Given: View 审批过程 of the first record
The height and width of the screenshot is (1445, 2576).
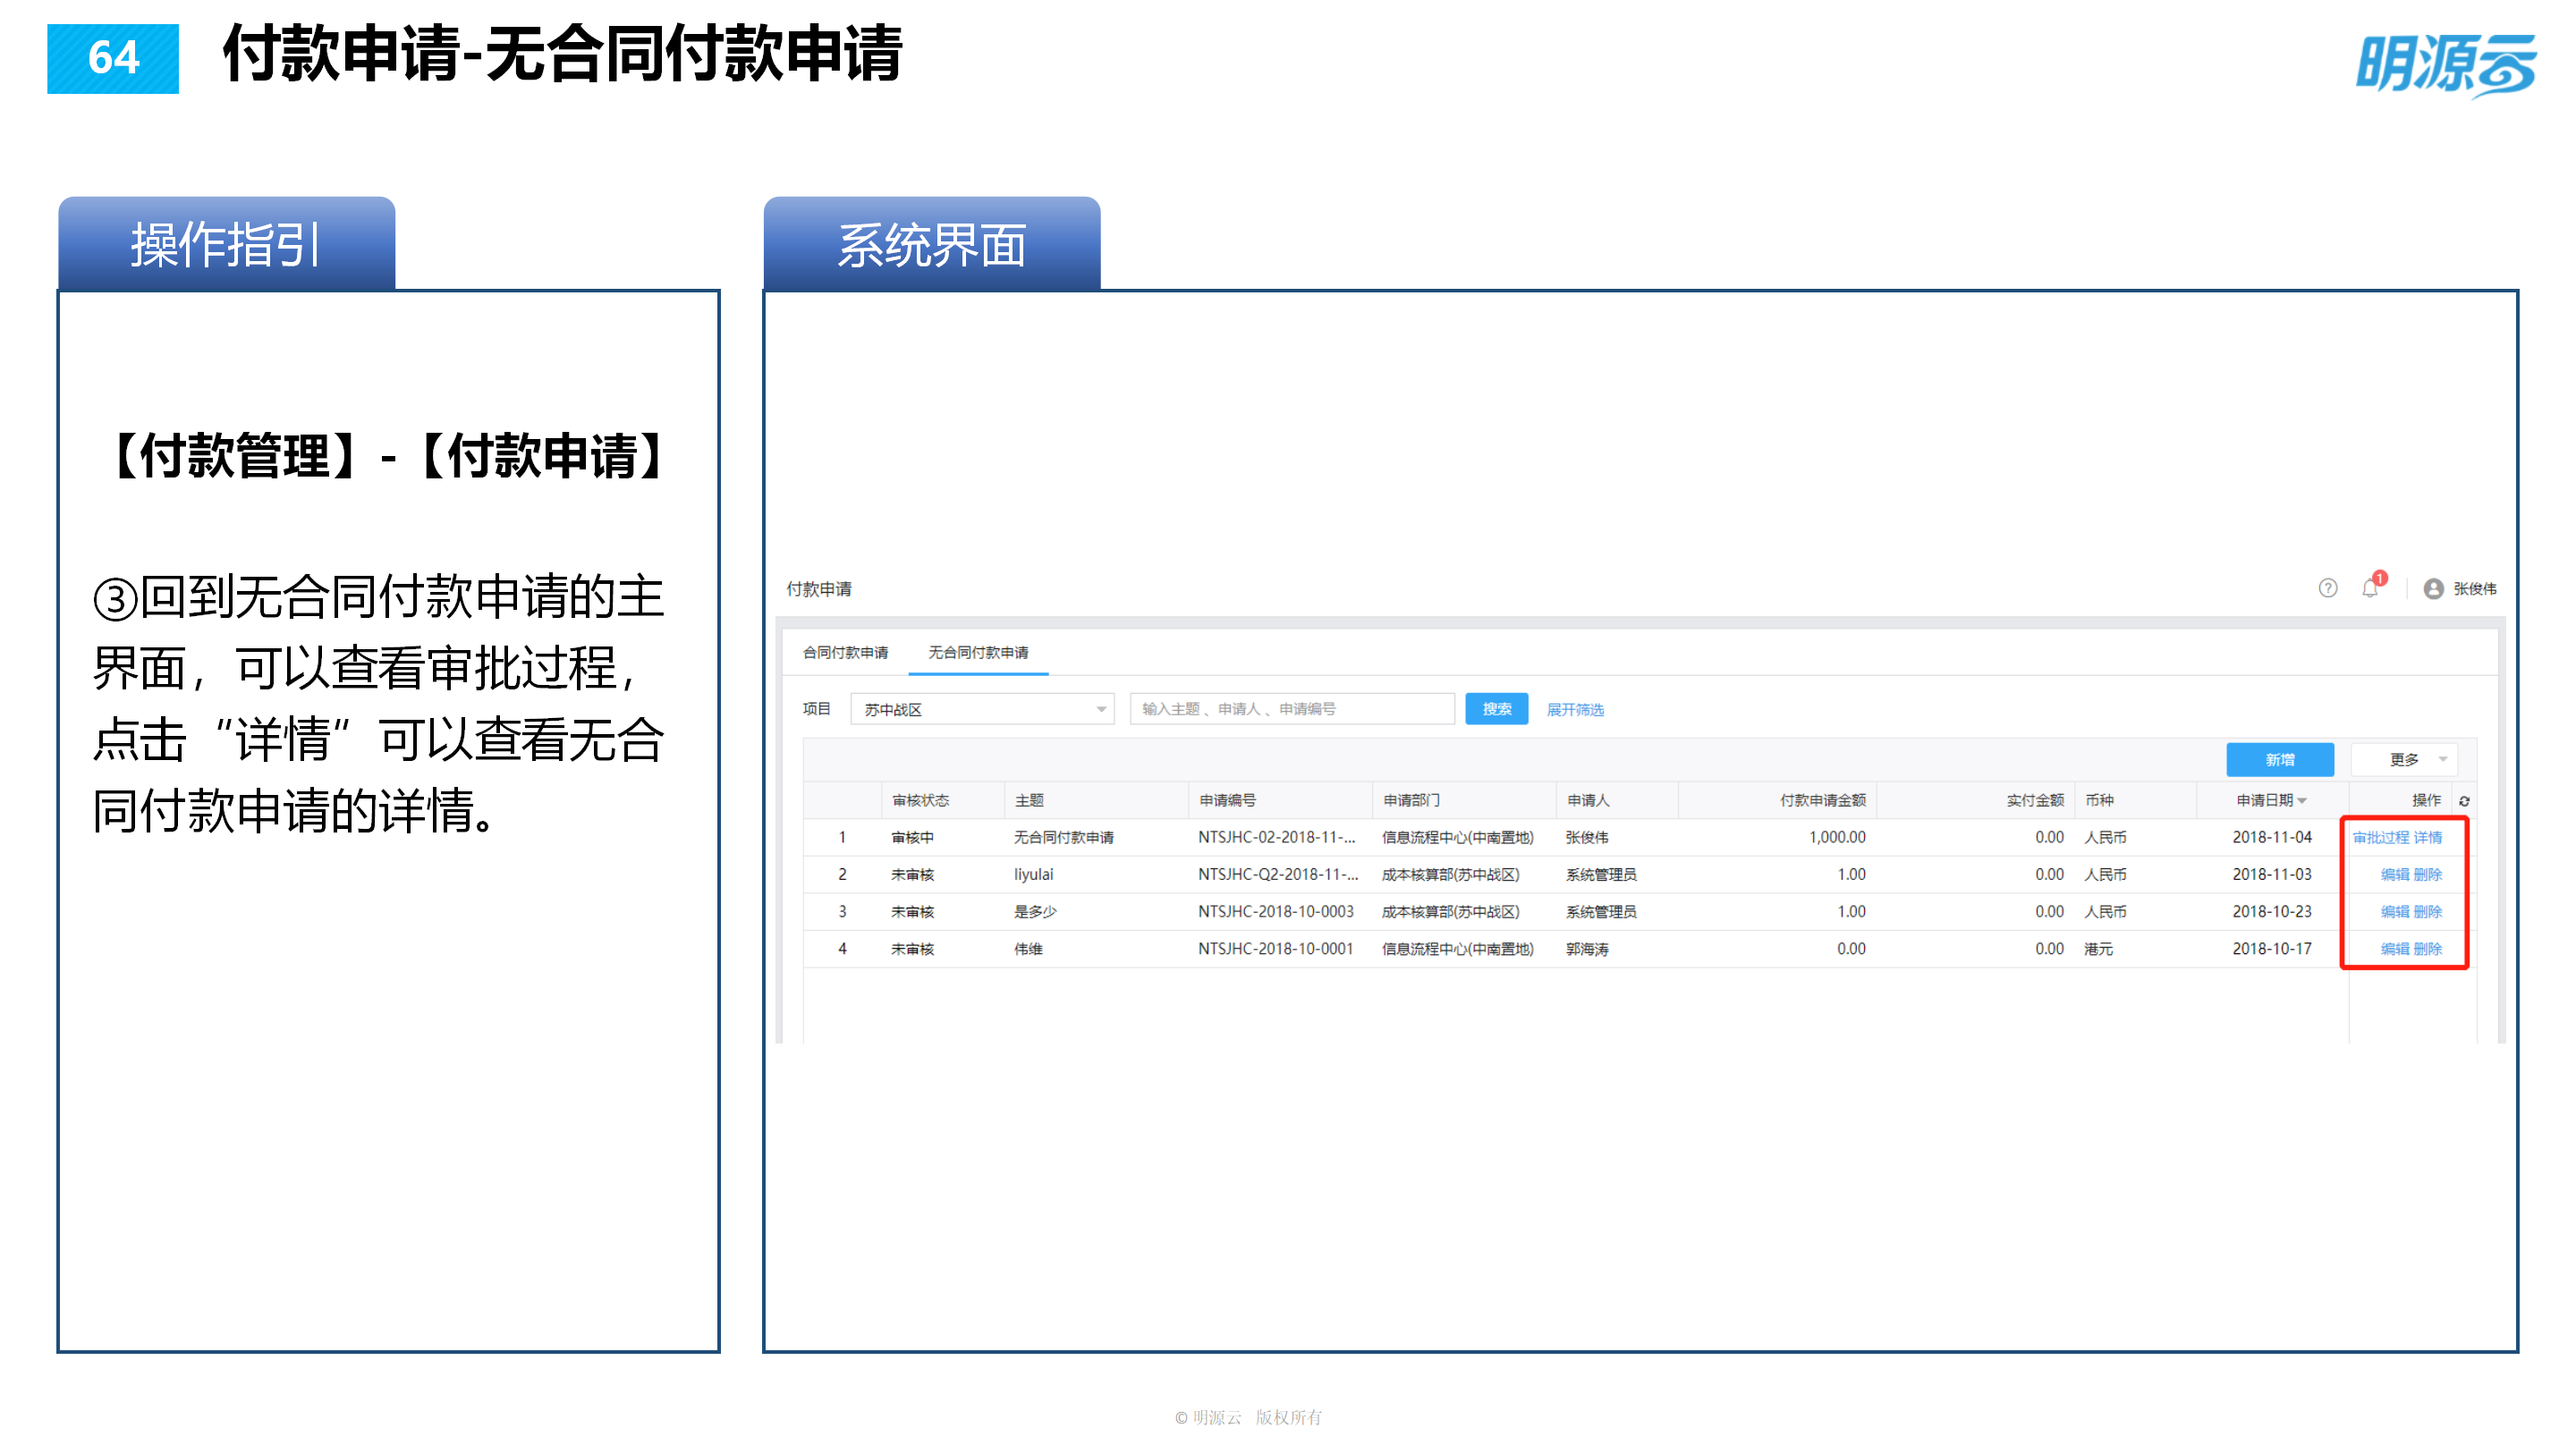Looking at the screenshot, I should click(x=2381, y=838).
